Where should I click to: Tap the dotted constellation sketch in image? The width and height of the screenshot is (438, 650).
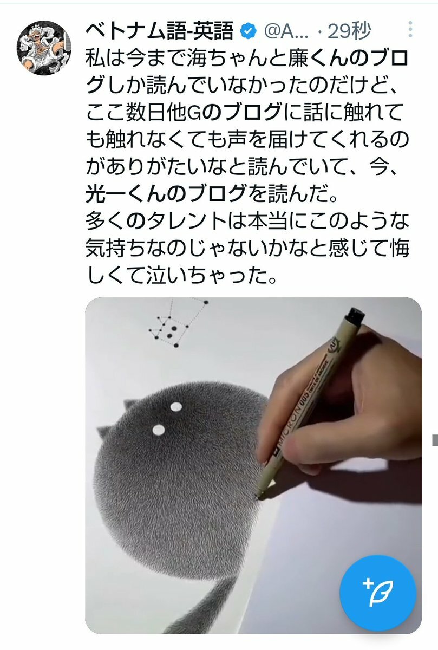178,322
